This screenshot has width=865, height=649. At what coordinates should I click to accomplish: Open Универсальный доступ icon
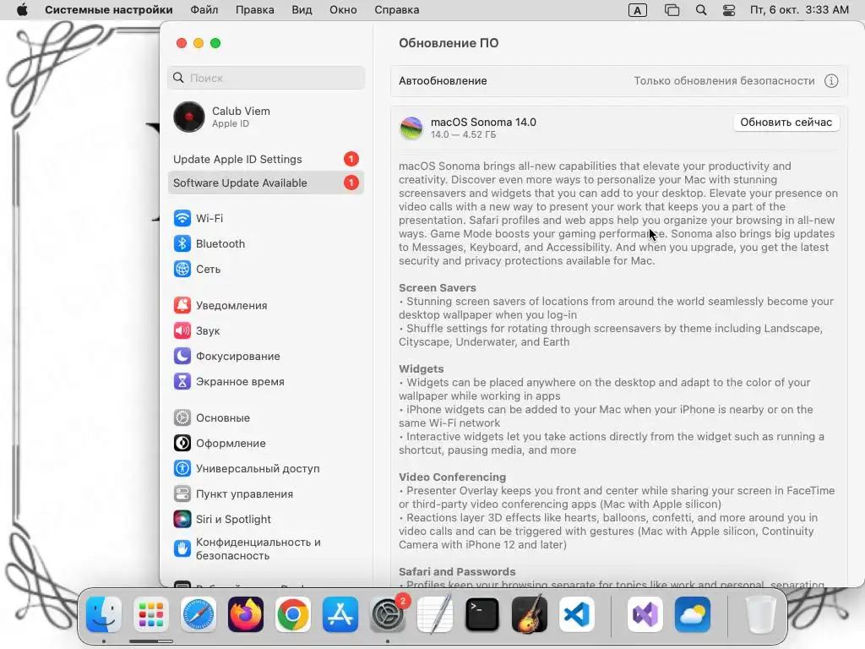click(182, 468)
